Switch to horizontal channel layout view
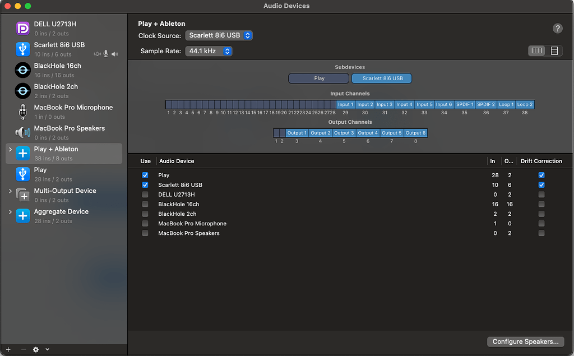Viewport: 574px width, 356px height. click(x=536, y=51)
